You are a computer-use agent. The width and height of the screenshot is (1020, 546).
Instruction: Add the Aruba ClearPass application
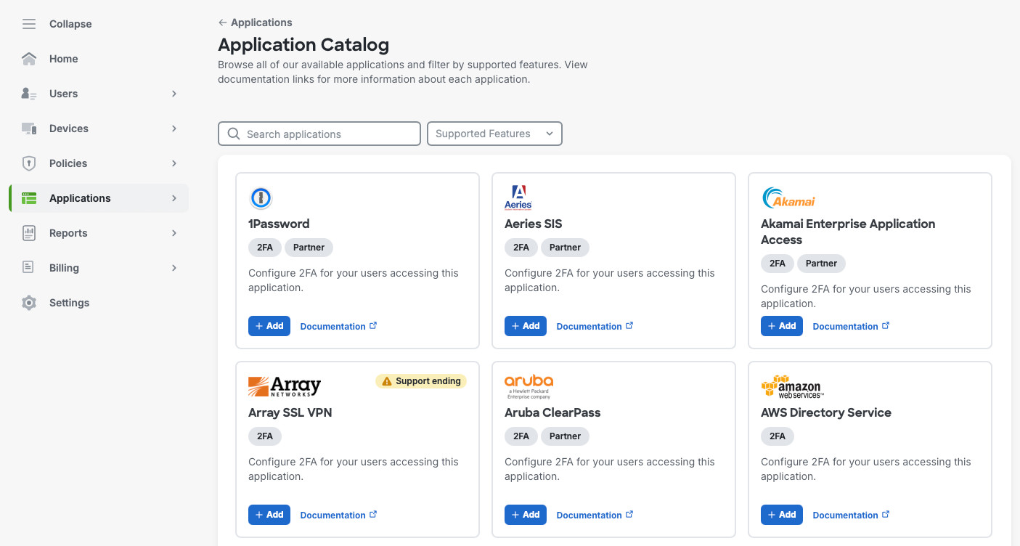point(526,514)
